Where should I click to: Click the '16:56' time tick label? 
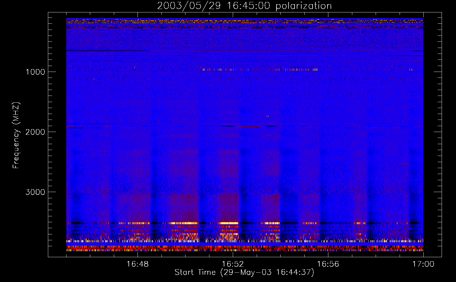[328, 264]
